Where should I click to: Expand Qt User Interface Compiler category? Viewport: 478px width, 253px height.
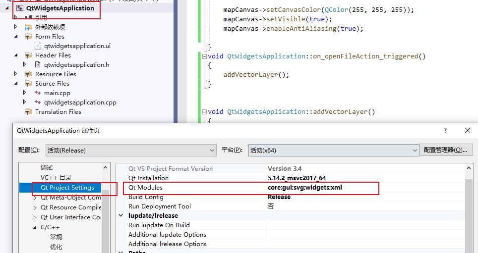point(35,217)
